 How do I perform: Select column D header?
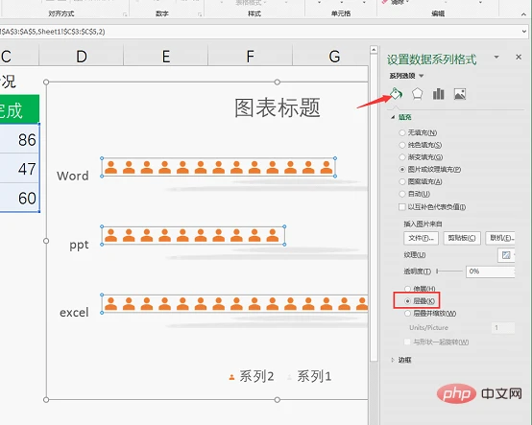point(81,57)
